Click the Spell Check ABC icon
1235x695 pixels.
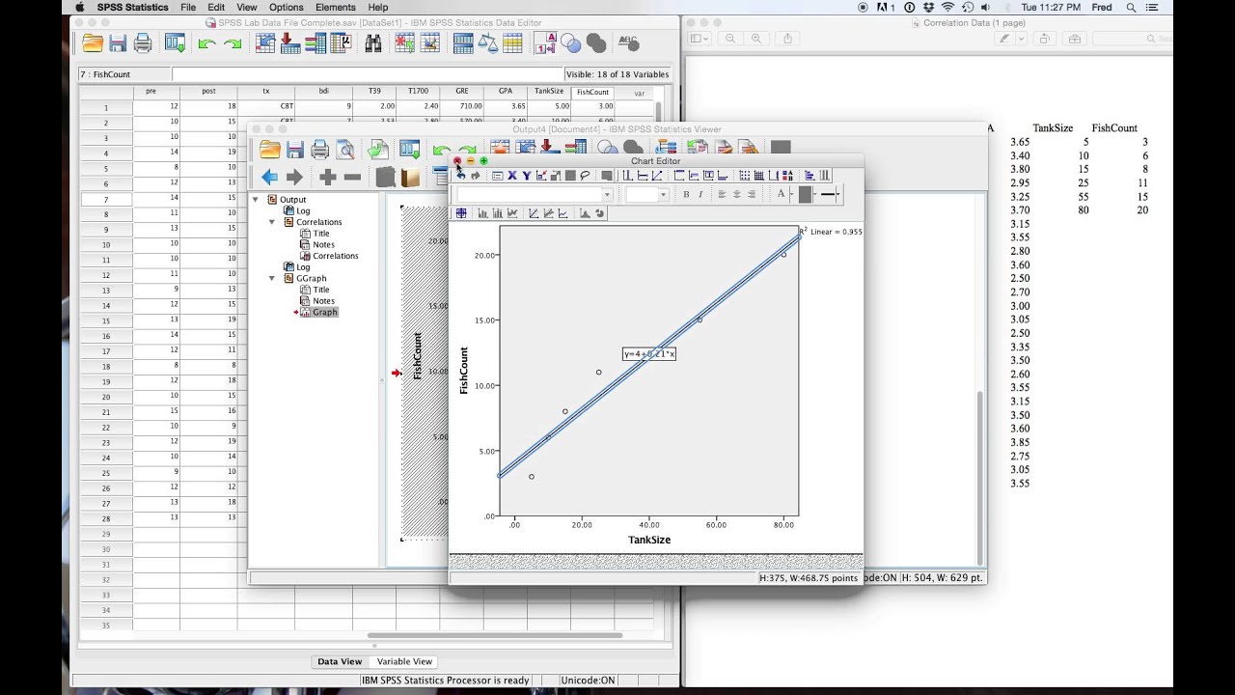point(628,42)
